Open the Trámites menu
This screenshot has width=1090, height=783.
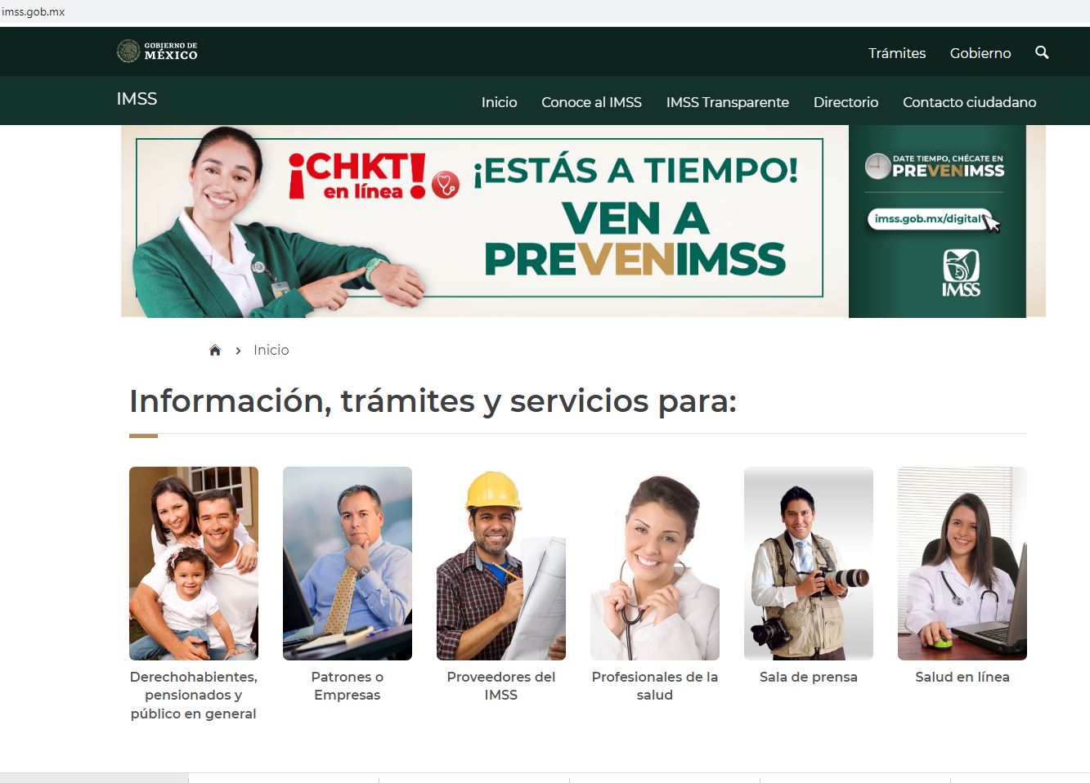[897, 53]
